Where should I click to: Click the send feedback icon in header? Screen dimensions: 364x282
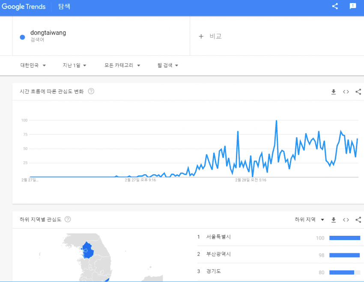point(352,6)
